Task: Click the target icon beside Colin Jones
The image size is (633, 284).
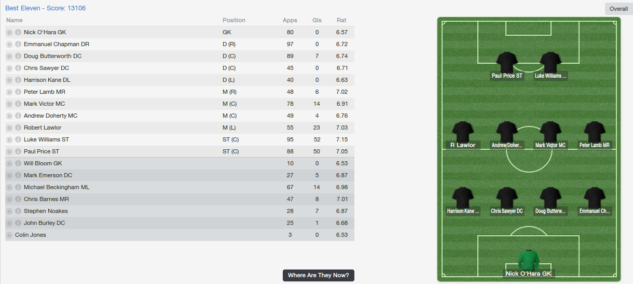Action: [9, 235]
